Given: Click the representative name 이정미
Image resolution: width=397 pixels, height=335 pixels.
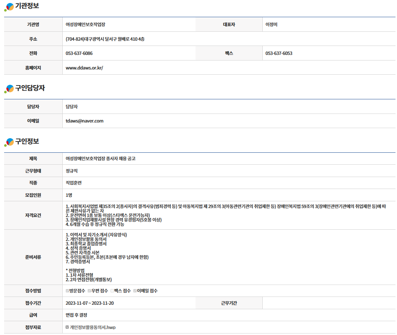Looking at the screenshot, I should click(271, 25).
